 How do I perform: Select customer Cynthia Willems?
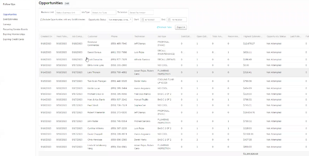(95, 128)
